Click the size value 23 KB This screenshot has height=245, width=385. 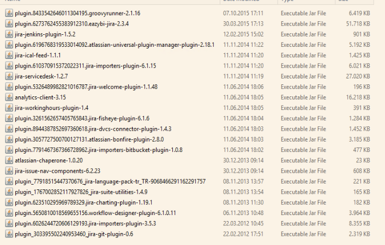click(363, 161)
